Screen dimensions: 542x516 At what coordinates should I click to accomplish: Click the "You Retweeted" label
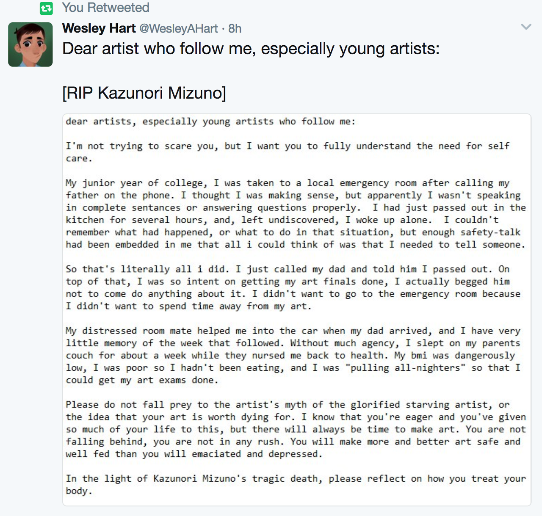(x=105, y=8)
